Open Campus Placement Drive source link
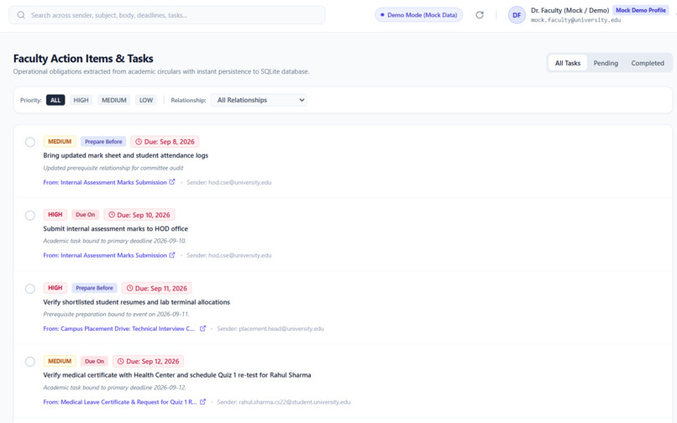The height and width of the screenshot is (423, 677). (118, 329)
